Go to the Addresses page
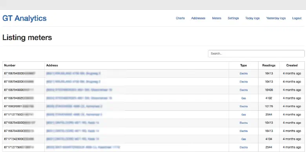Screen dimensions: 306x152 pos(198,18)
